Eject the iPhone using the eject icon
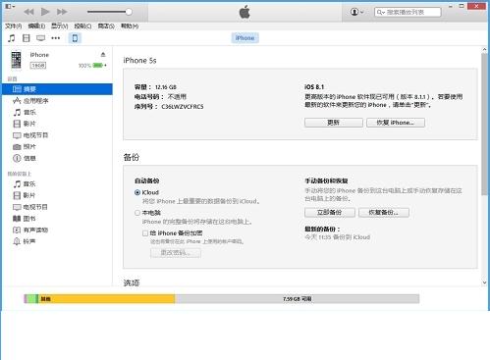Viewport: 490px width, 360px height. 103,55
